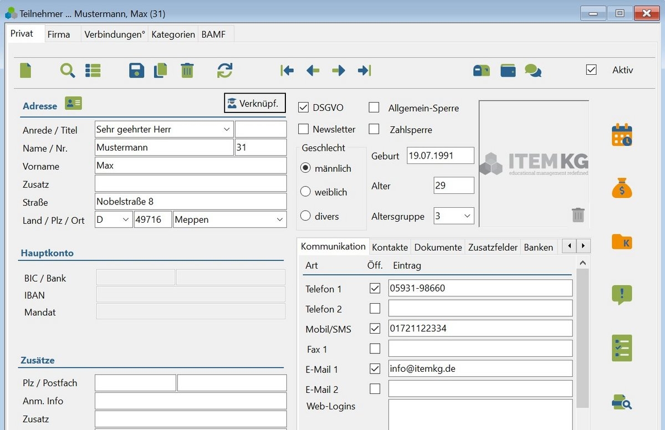
Task: Switch to the Firma tab
Action: point(59,34)
